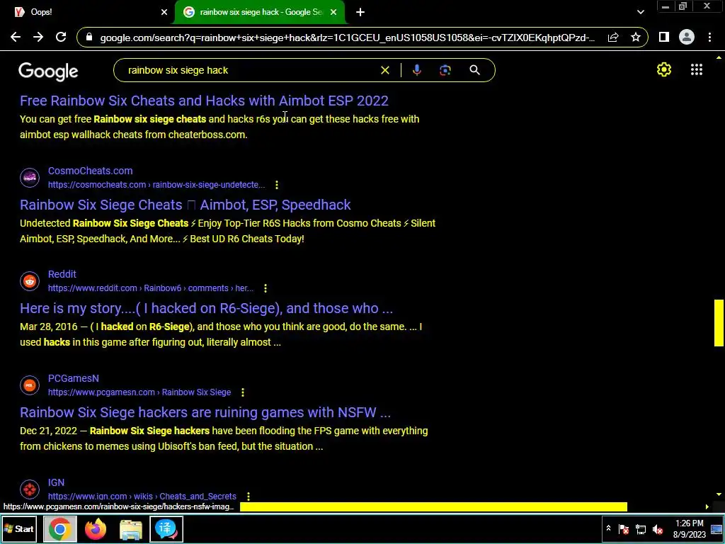Submit search with magnifier icon

(474, 70)
